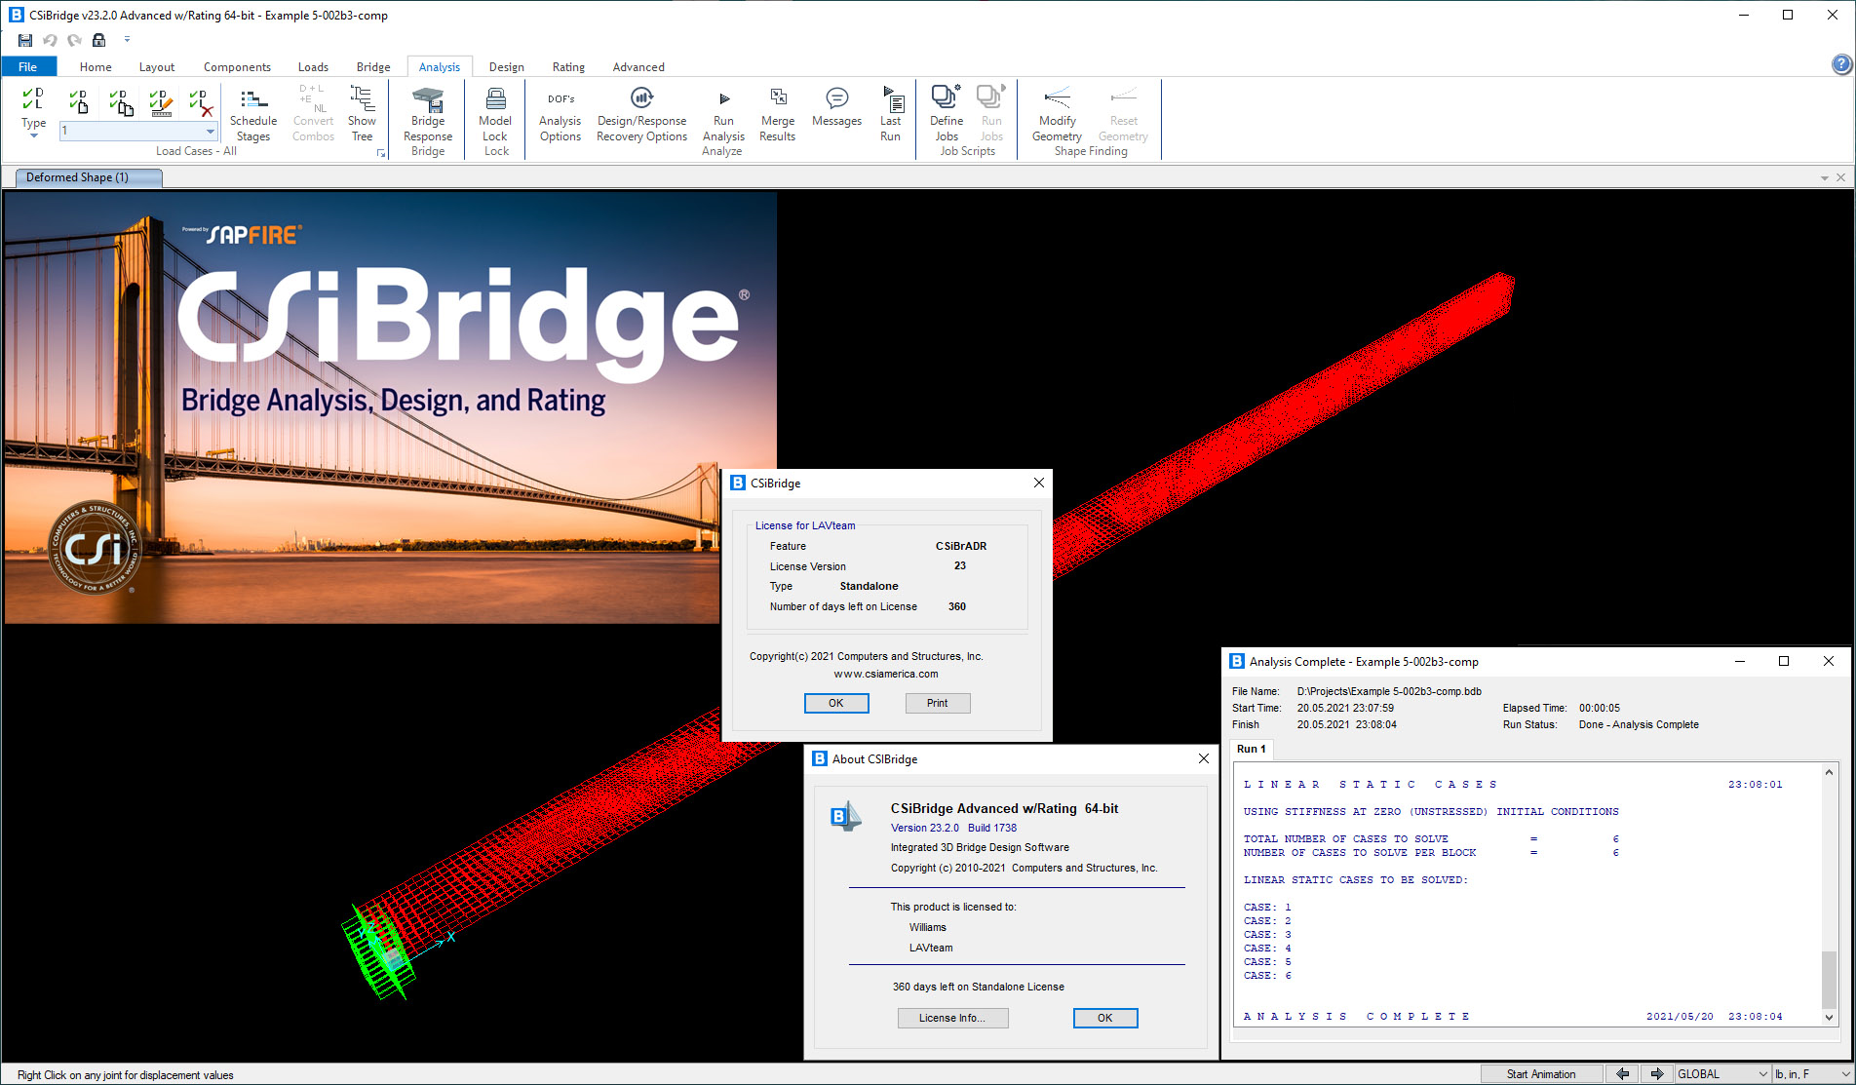Click the blue help question mark icon
This screenshot has height=1085, width=1856.
tap(1840, 64)
